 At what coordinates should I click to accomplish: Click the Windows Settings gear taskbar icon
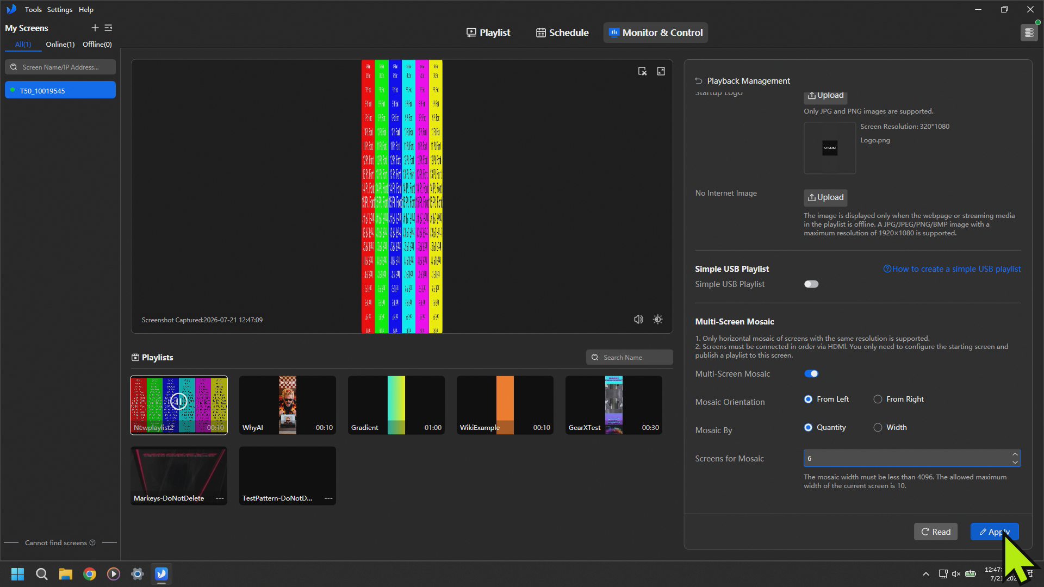tap(137, 574)
